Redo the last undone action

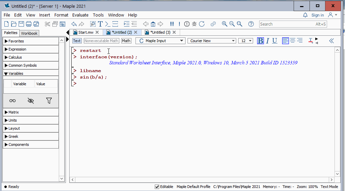coord(81,24)
